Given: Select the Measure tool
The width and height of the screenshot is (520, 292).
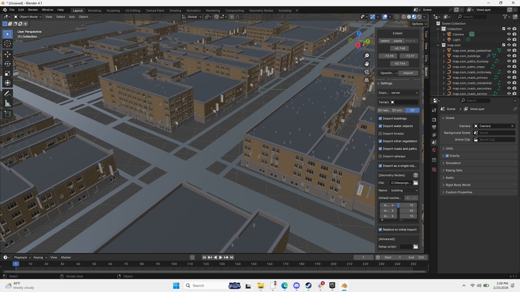Looking at the screenshot, I should click(x=8, y=103).
